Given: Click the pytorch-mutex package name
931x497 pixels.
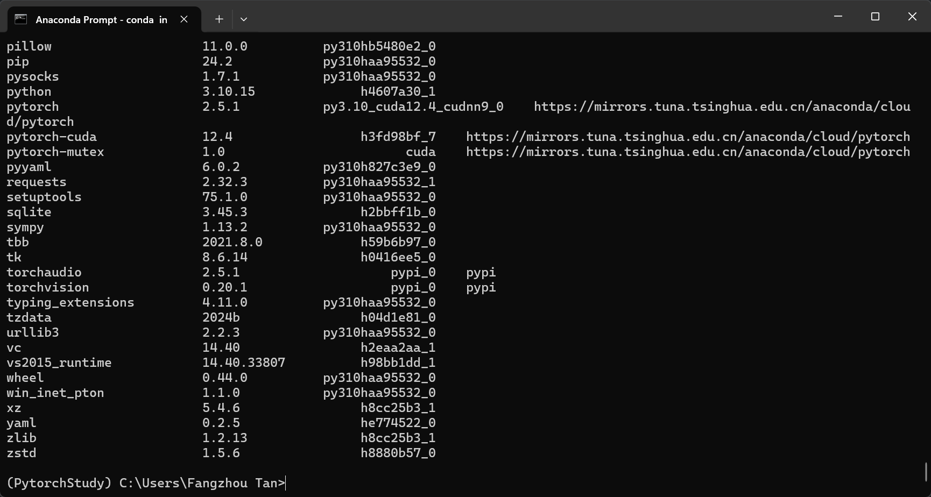Looking at the screenshot, I should [x=55, y=152].
